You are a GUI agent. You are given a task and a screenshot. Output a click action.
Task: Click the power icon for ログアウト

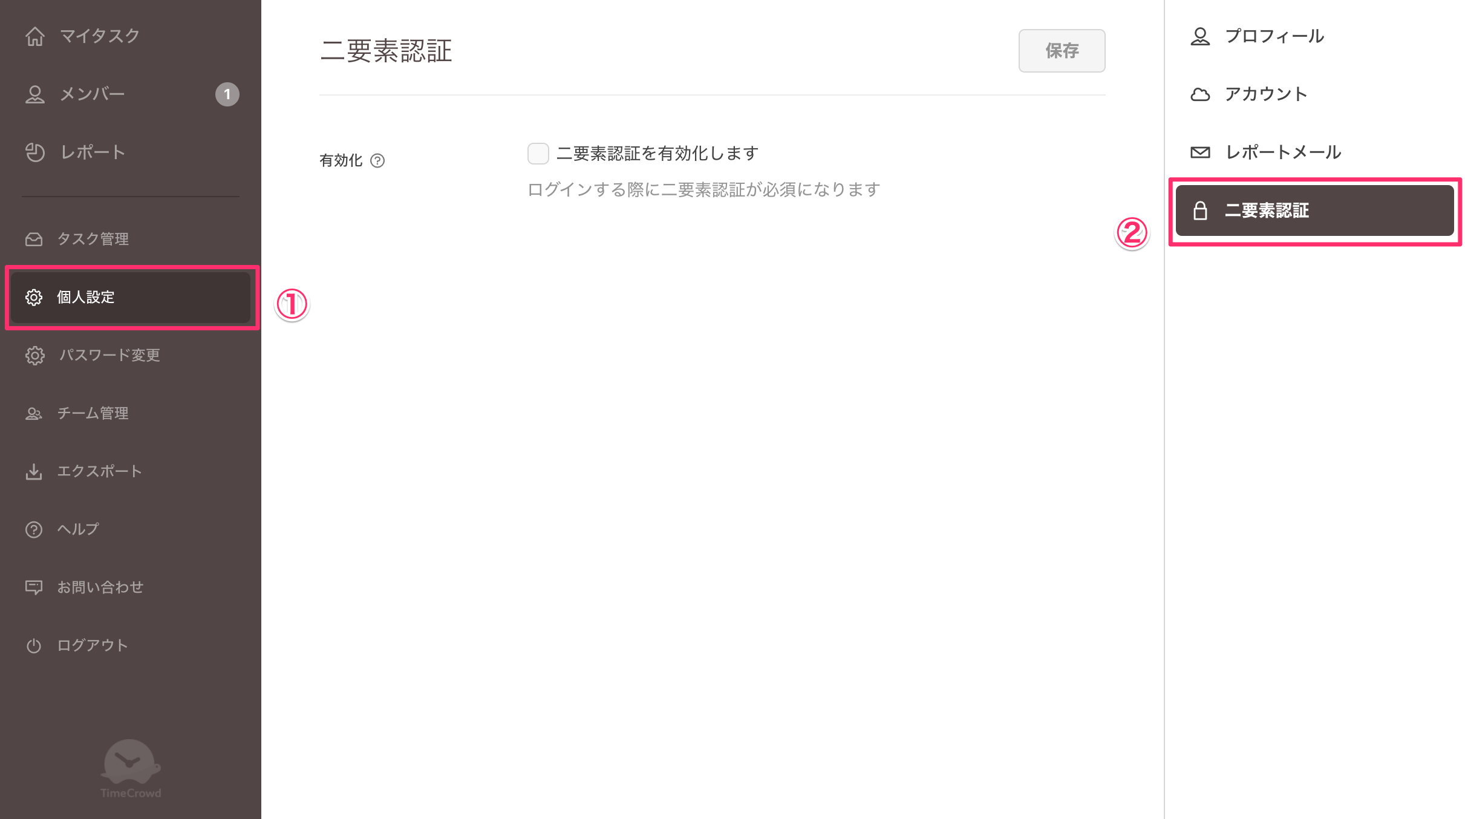(34, 646)
